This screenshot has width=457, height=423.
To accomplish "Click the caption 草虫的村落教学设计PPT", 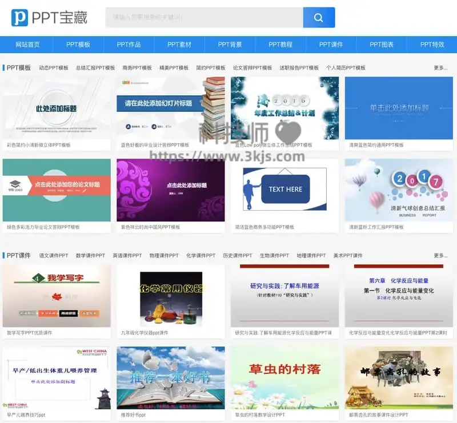I will click(260, 415).
